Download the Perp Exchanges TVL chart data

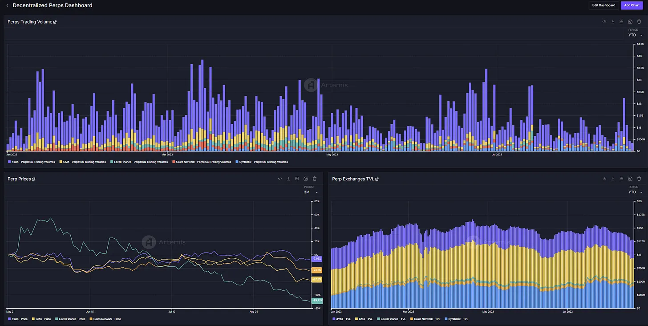point(613,179)
